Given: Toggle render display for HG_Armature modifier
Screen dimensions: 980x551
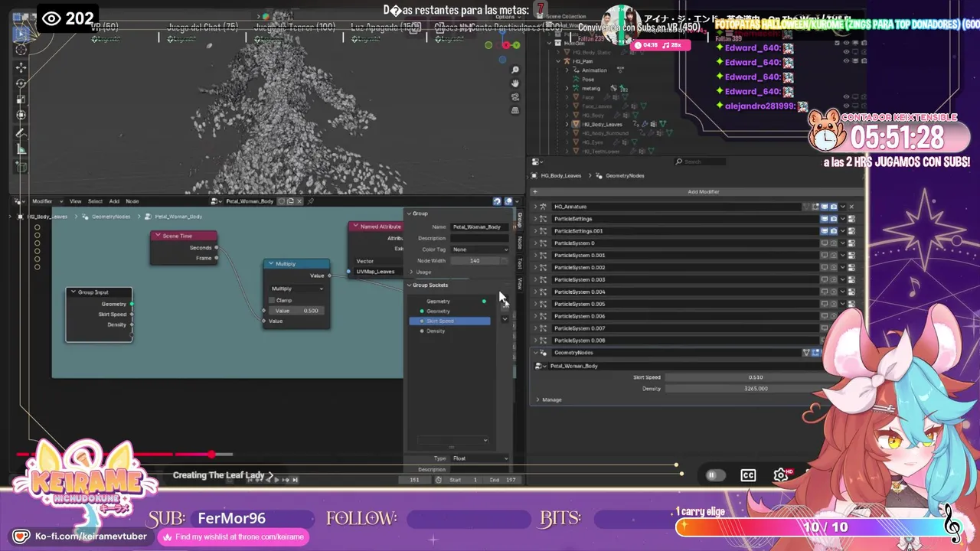Looking at the screenshot, I should (x=834, y=207).
